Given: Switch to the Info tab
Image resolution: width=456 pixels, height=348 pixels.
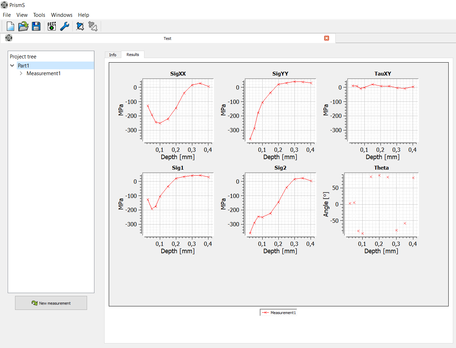Looking at the screenshot, I should (x=113, y=55).
